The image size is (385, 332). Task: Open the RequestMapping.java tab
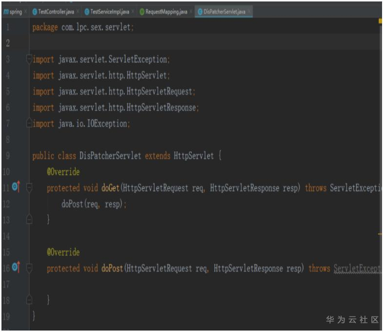coord(166,12)
